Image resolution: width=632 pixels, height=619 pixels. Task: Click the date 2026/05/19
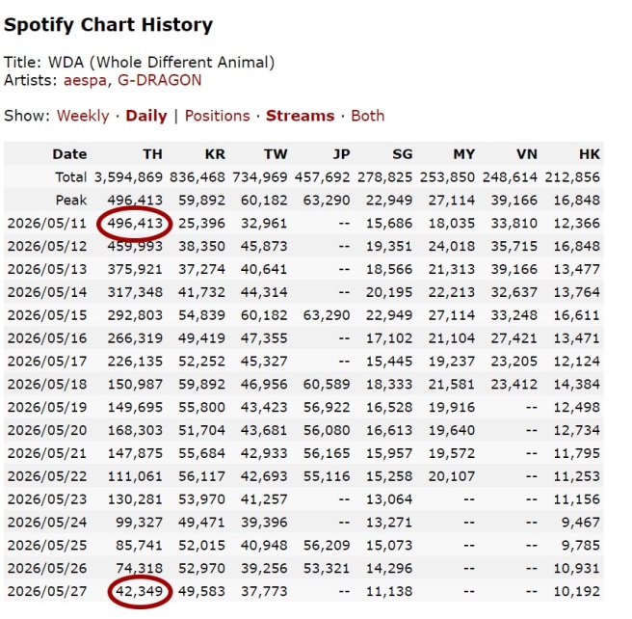click(47, 407)
